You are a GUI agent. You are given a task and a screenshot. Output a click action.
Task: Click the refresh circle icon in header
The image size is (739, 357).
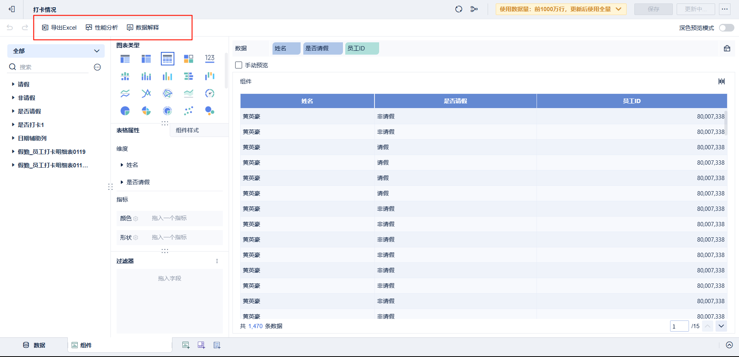click(x=459, y=9)
